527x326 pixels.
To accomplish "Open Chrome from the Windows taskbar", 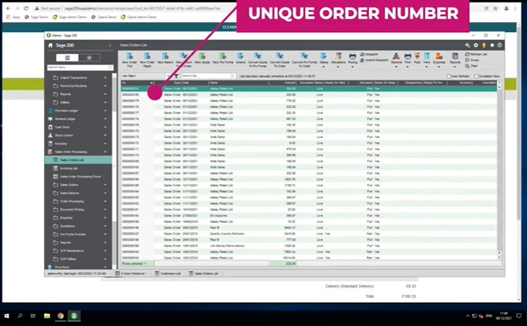I will pyautogui.click(x=60, y=316).
